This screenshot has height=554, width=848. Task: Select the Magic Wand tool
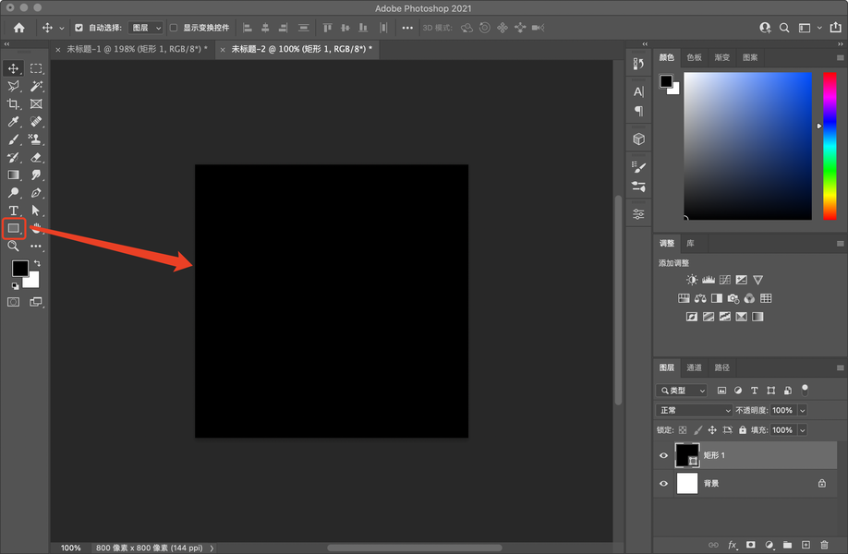point(36,86)
